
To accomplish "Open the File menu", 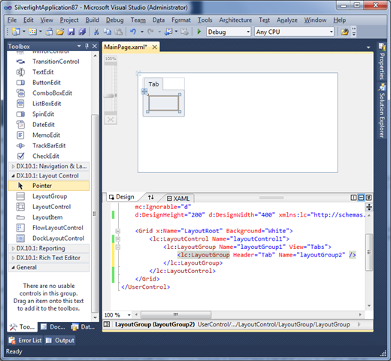I will [12, 20].
